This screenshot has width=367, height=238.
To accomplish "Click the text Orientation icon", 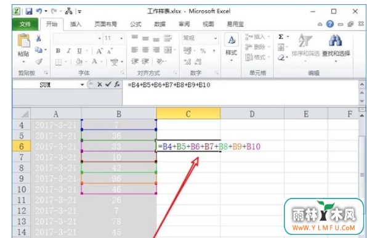I will coord(160,62).
